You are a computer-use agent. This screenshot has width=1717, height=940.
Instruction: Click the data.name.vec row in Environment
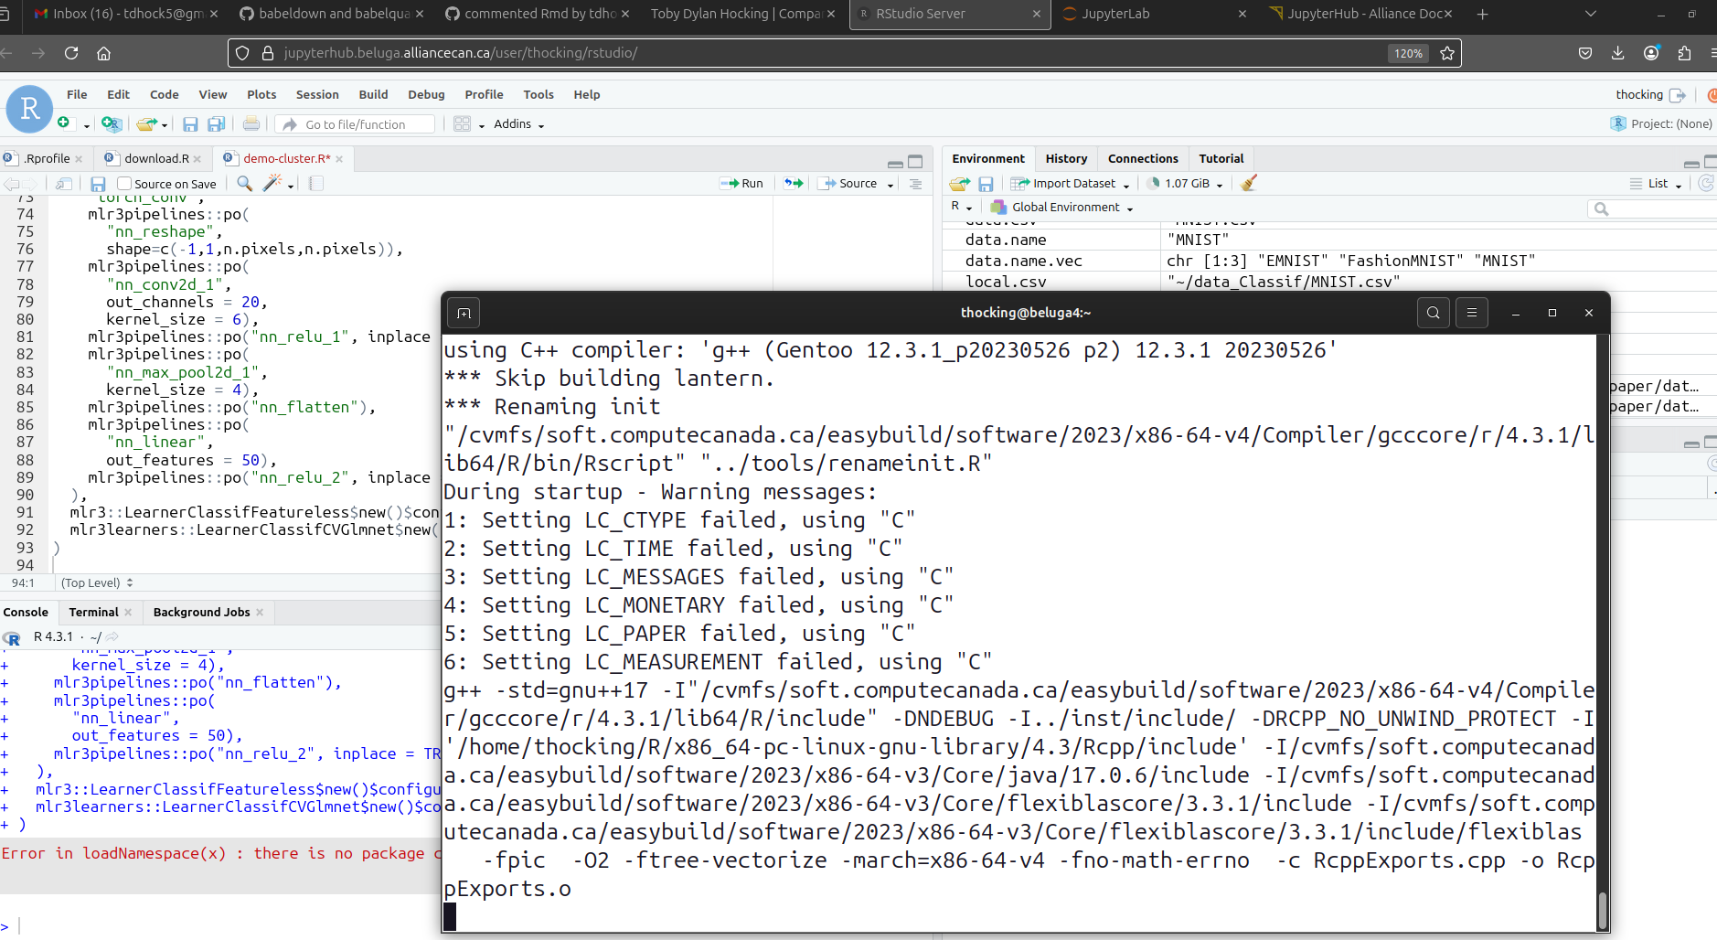tap(1329, 261)
